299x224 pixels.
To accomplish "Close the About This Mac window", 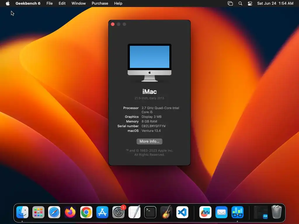I will 113,24.
